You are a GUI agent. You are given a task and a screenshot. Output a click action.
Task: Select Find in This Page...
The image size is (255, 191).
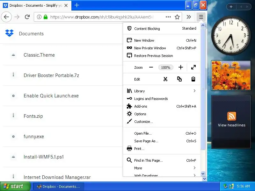162,160
